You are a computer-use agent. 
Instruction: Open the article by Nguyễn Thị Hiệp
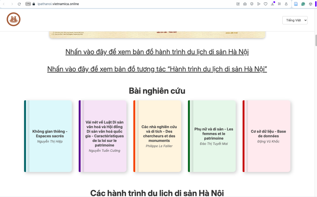pyautogui.click(x=48, y=136)
